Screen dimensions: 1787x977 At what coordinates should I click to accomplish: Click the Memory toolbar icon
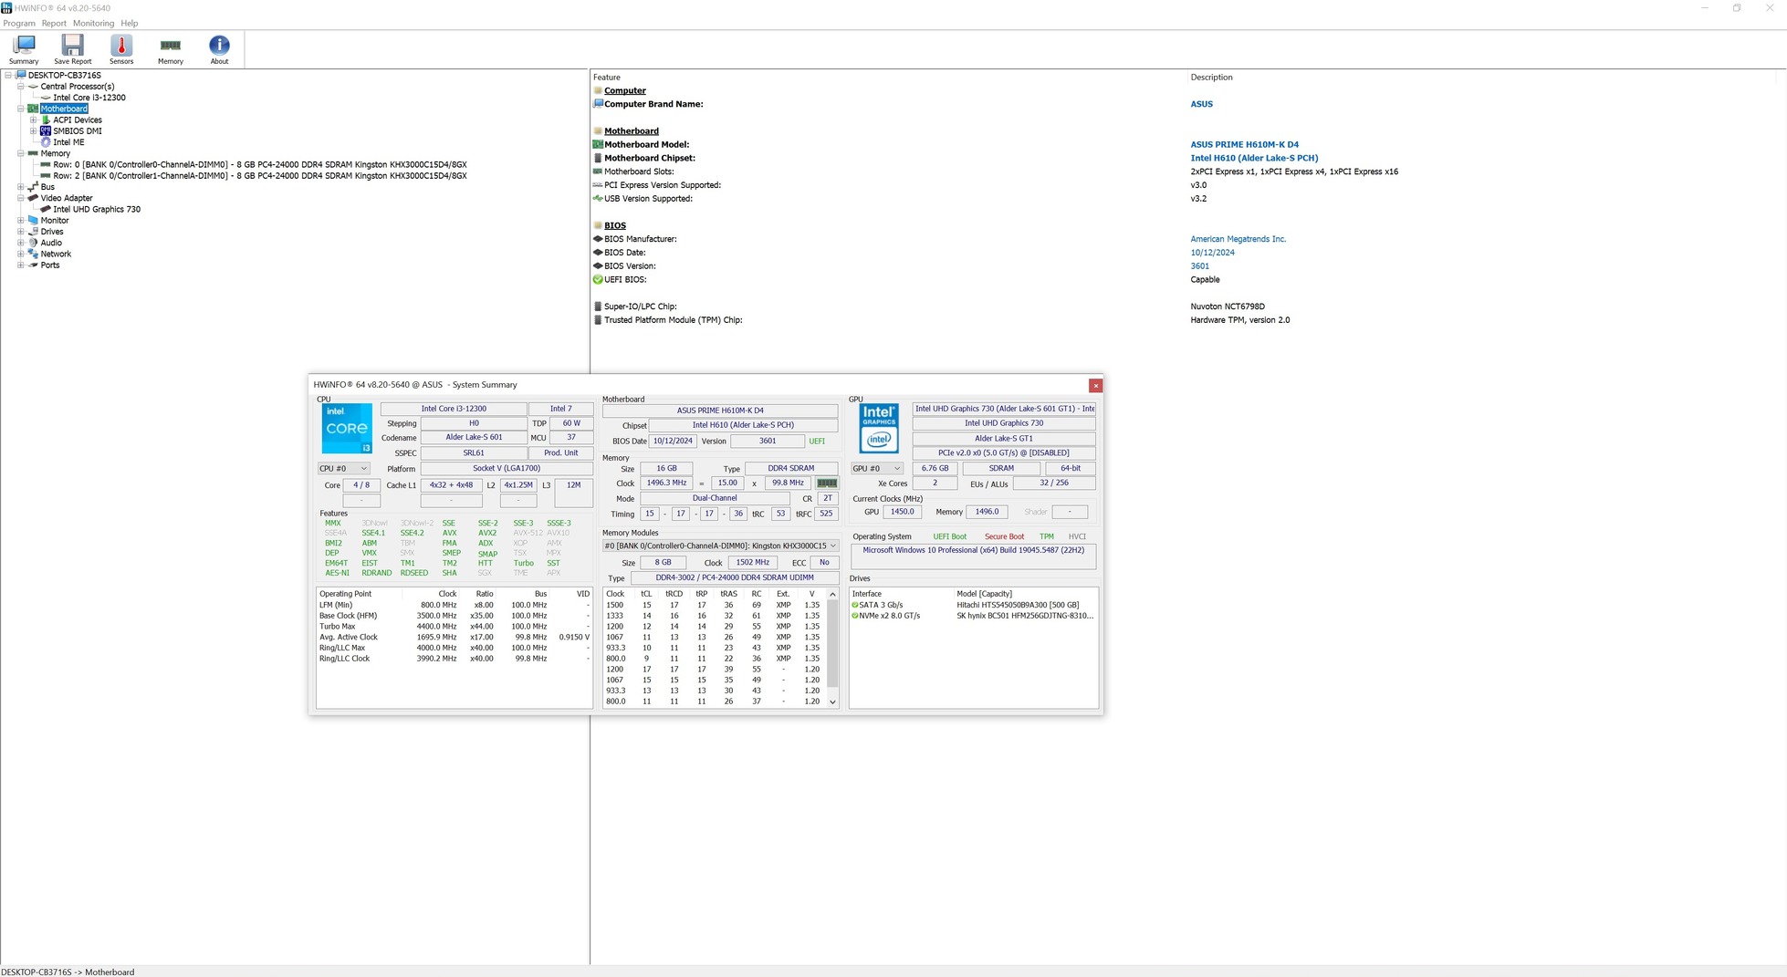pos(170,48)
